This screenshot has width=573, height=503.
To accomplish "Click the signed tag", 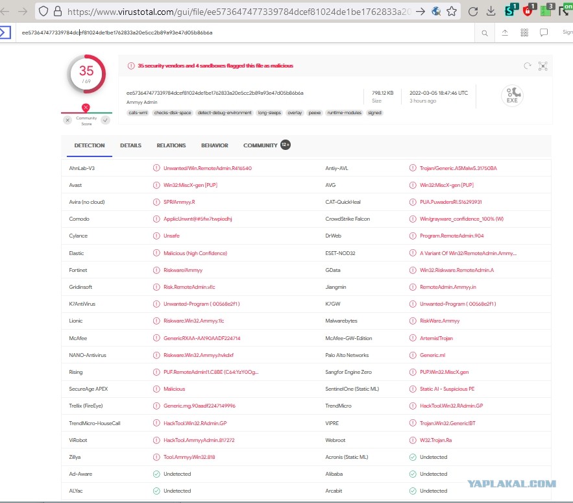I will click(x=374, y=112).
